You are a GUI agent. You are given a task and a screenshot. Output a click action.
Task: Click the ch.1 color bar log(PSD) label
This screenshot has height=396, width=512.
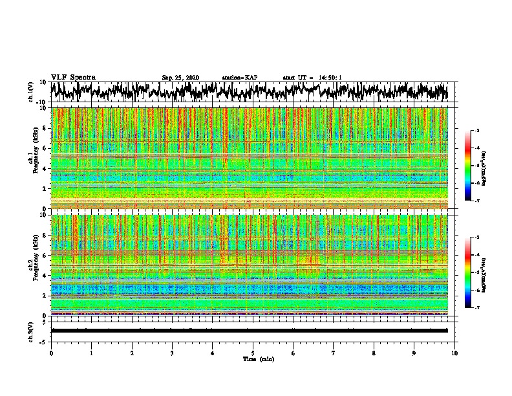(x=484, y=168)
